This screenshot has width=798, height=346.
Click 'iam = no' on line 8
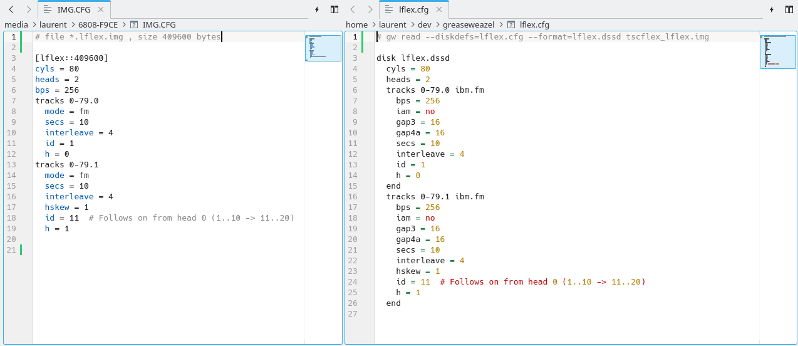415,112
